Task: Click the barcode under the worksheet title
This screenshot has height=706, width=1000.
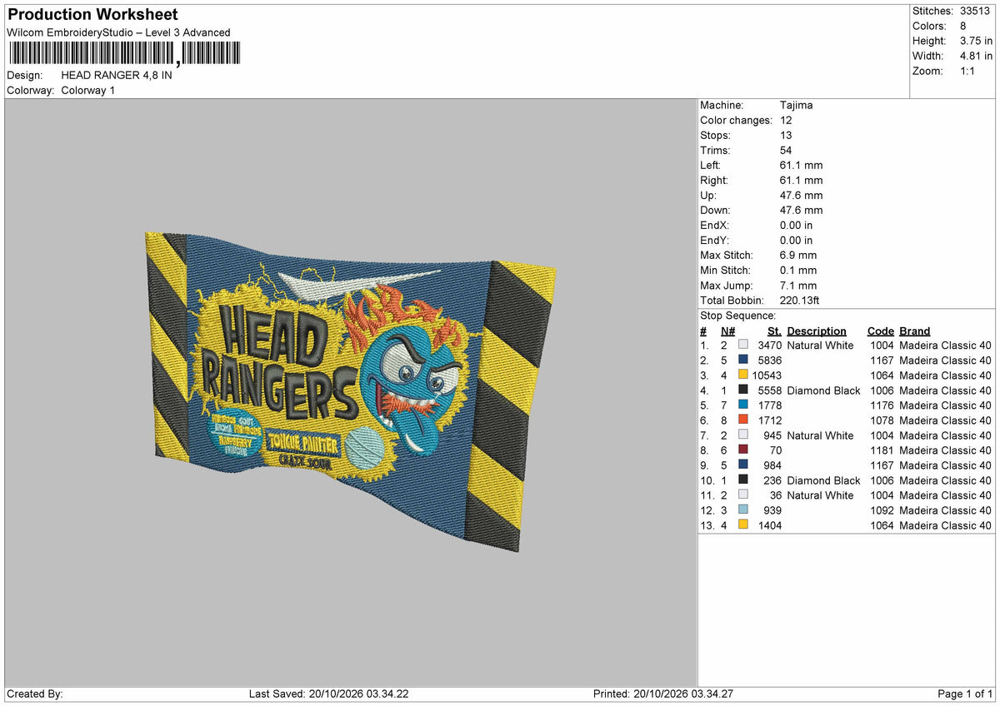Action: click(x=124, y=54)
